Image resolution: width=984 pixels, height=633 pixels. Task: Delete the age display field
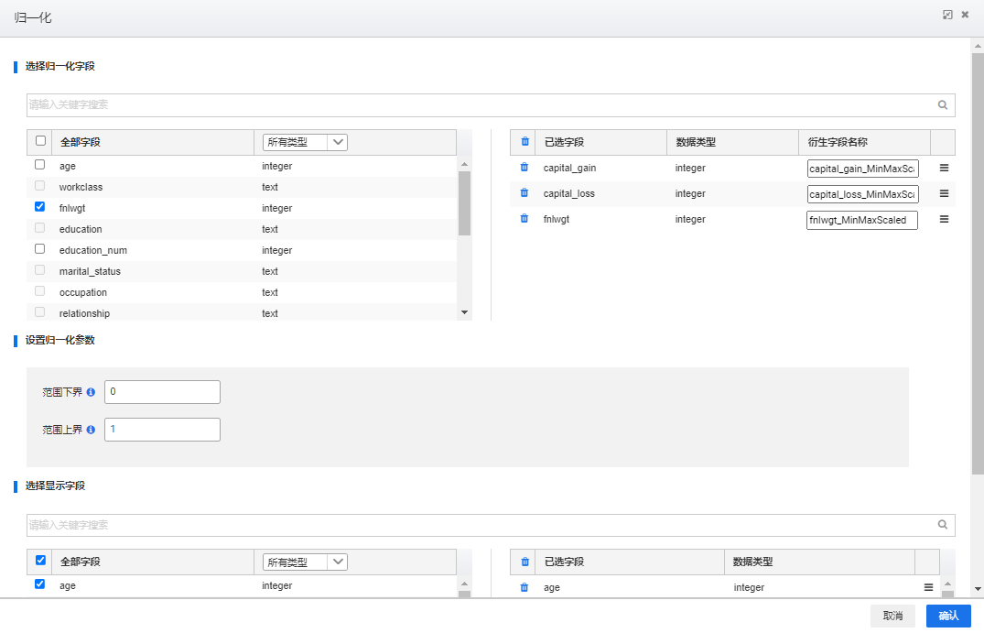(524, 587)
